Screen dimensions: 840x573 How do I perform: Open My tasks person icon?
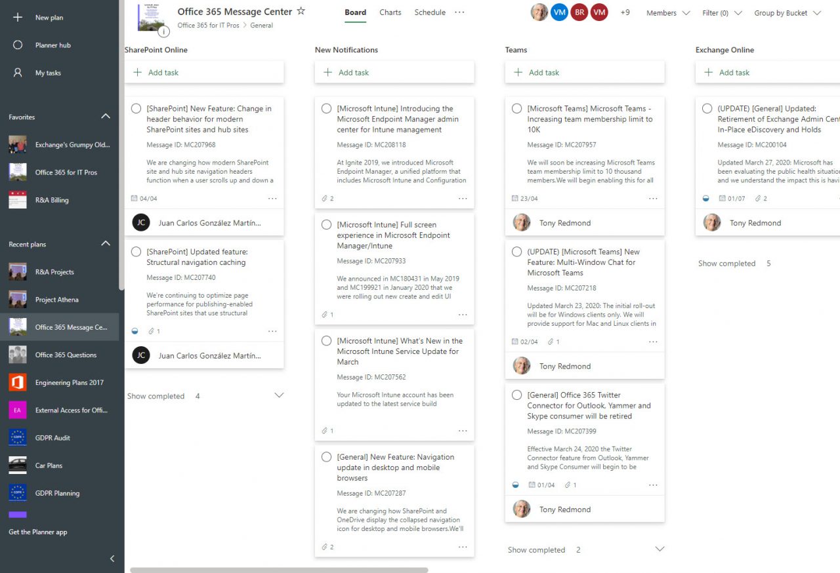(x=18, y=73)
